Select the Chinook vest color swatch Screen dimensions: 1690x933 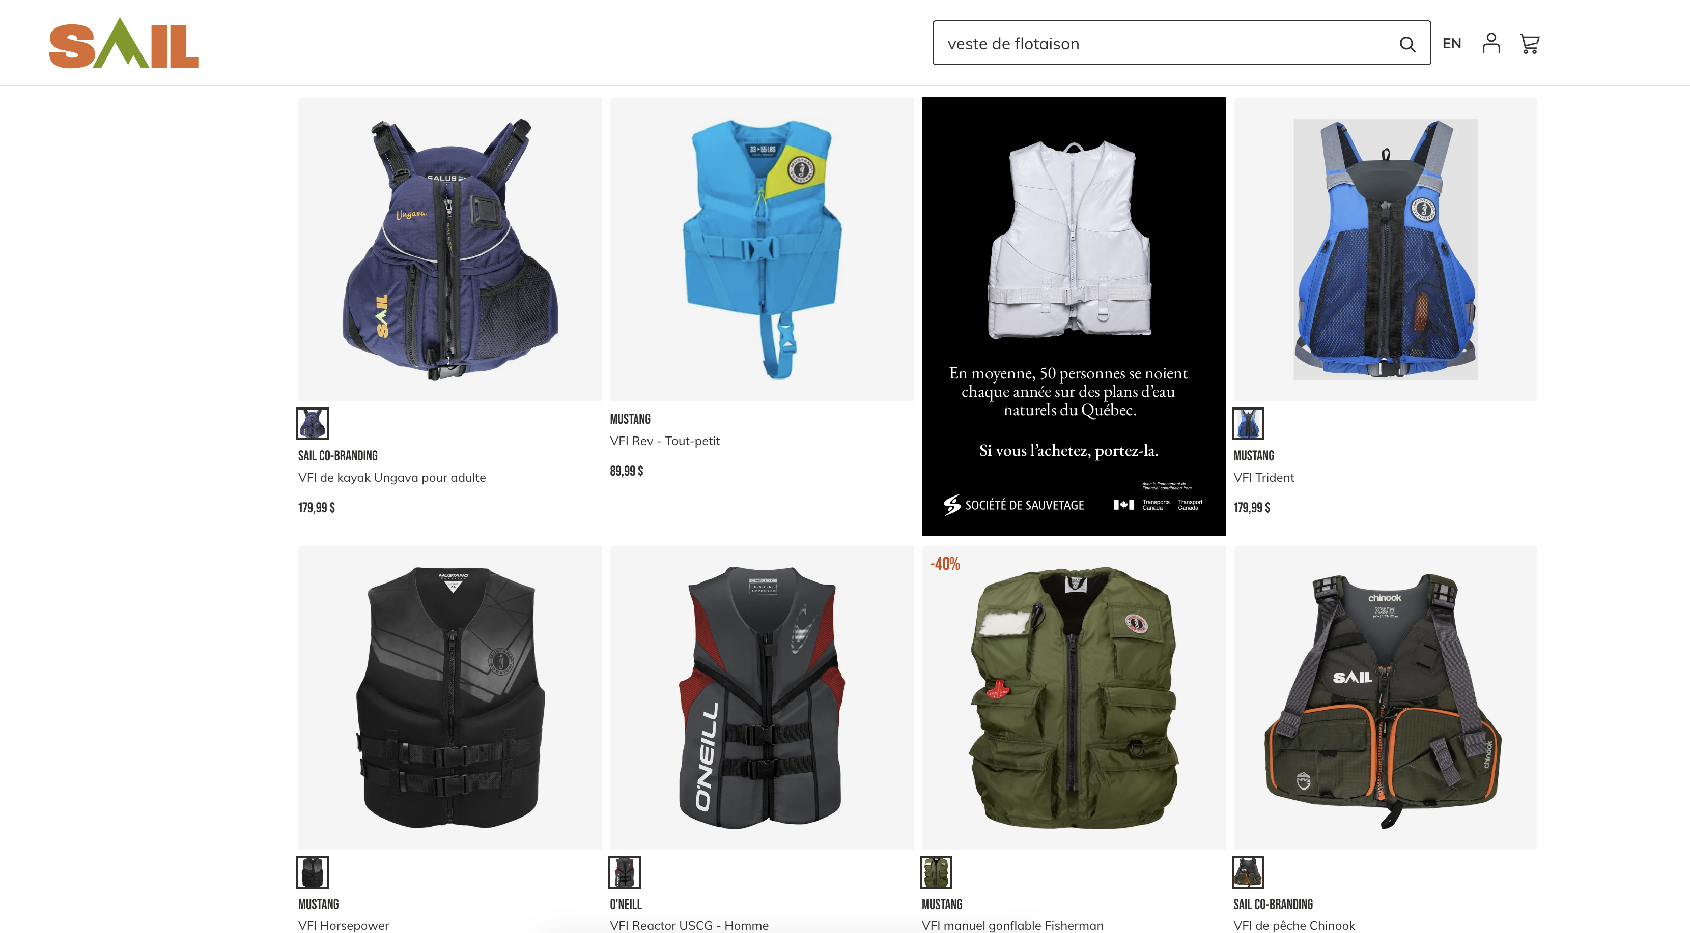(1248, 872)
